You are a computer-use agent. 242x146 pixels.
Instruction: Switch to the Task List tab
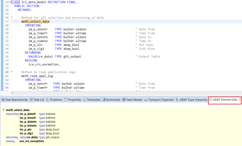point(37,100)
